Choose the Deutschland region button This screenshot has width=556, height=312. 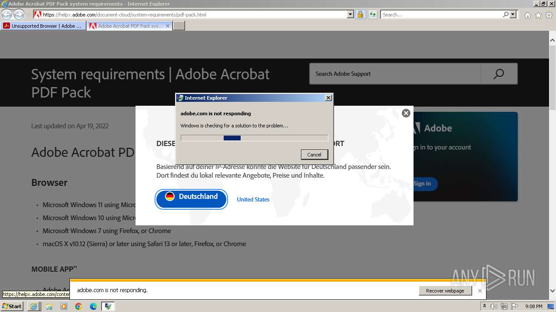click(192, 199)
